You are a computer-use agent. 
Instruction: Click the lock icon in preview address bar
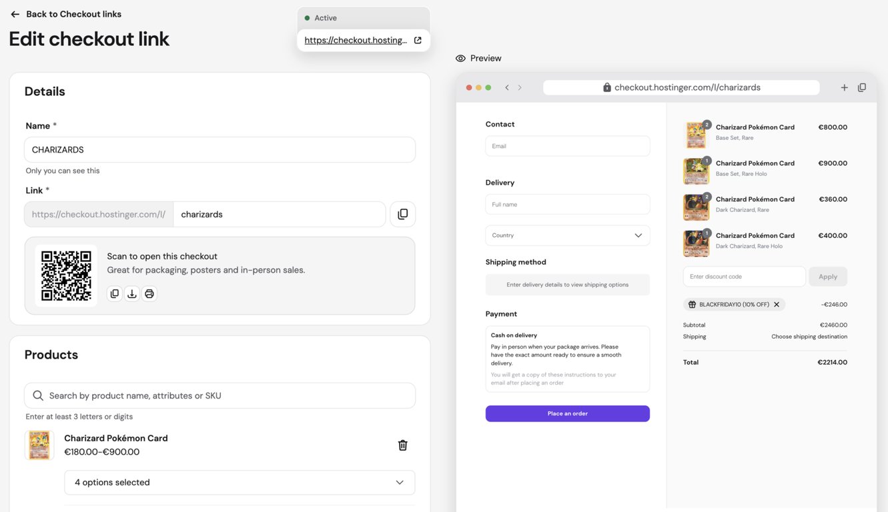click(x=607, y=87)
